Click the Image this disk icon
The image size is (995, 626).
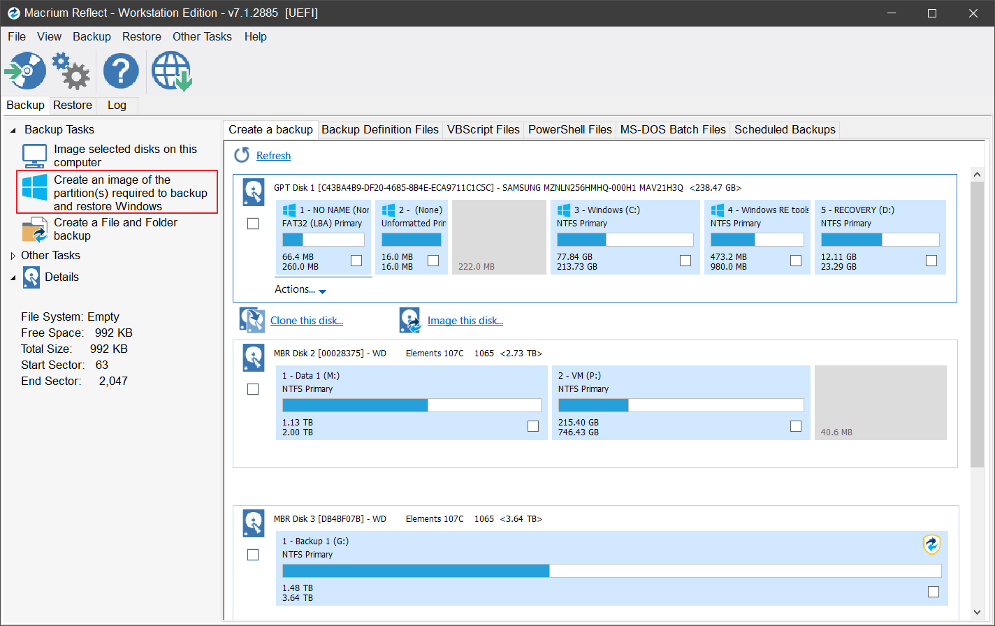[411, 319]
